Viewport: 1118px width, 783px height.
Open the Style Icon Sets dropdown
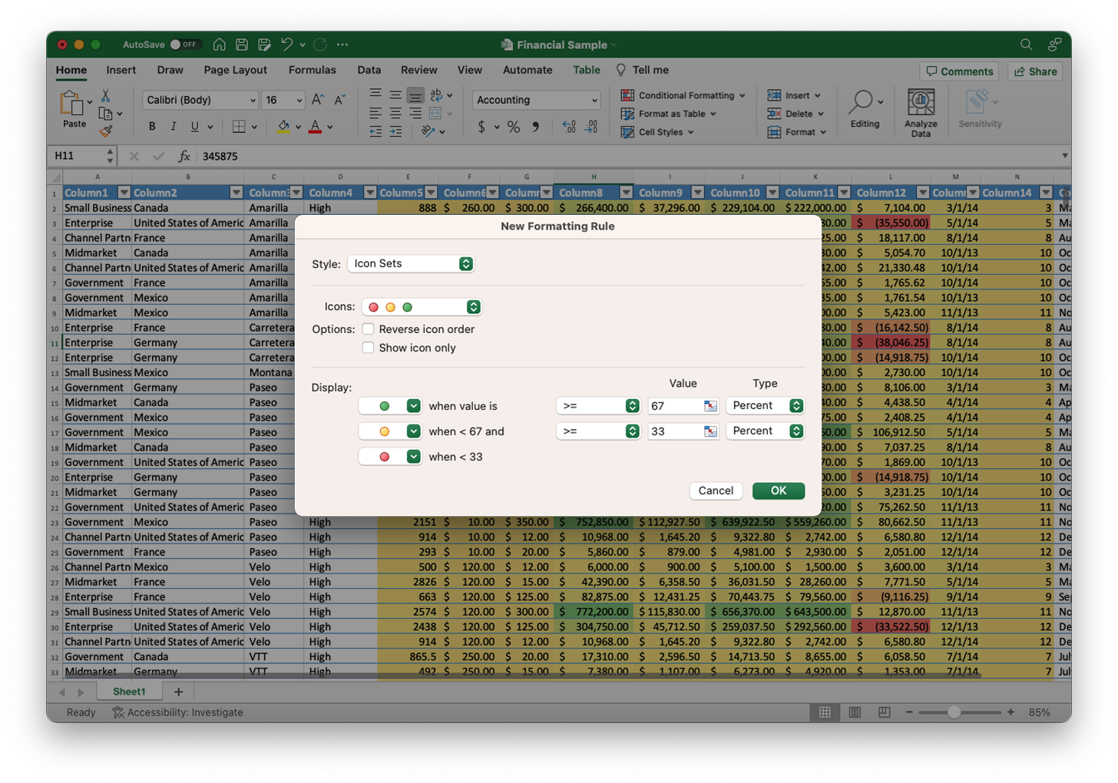[411, 263]
